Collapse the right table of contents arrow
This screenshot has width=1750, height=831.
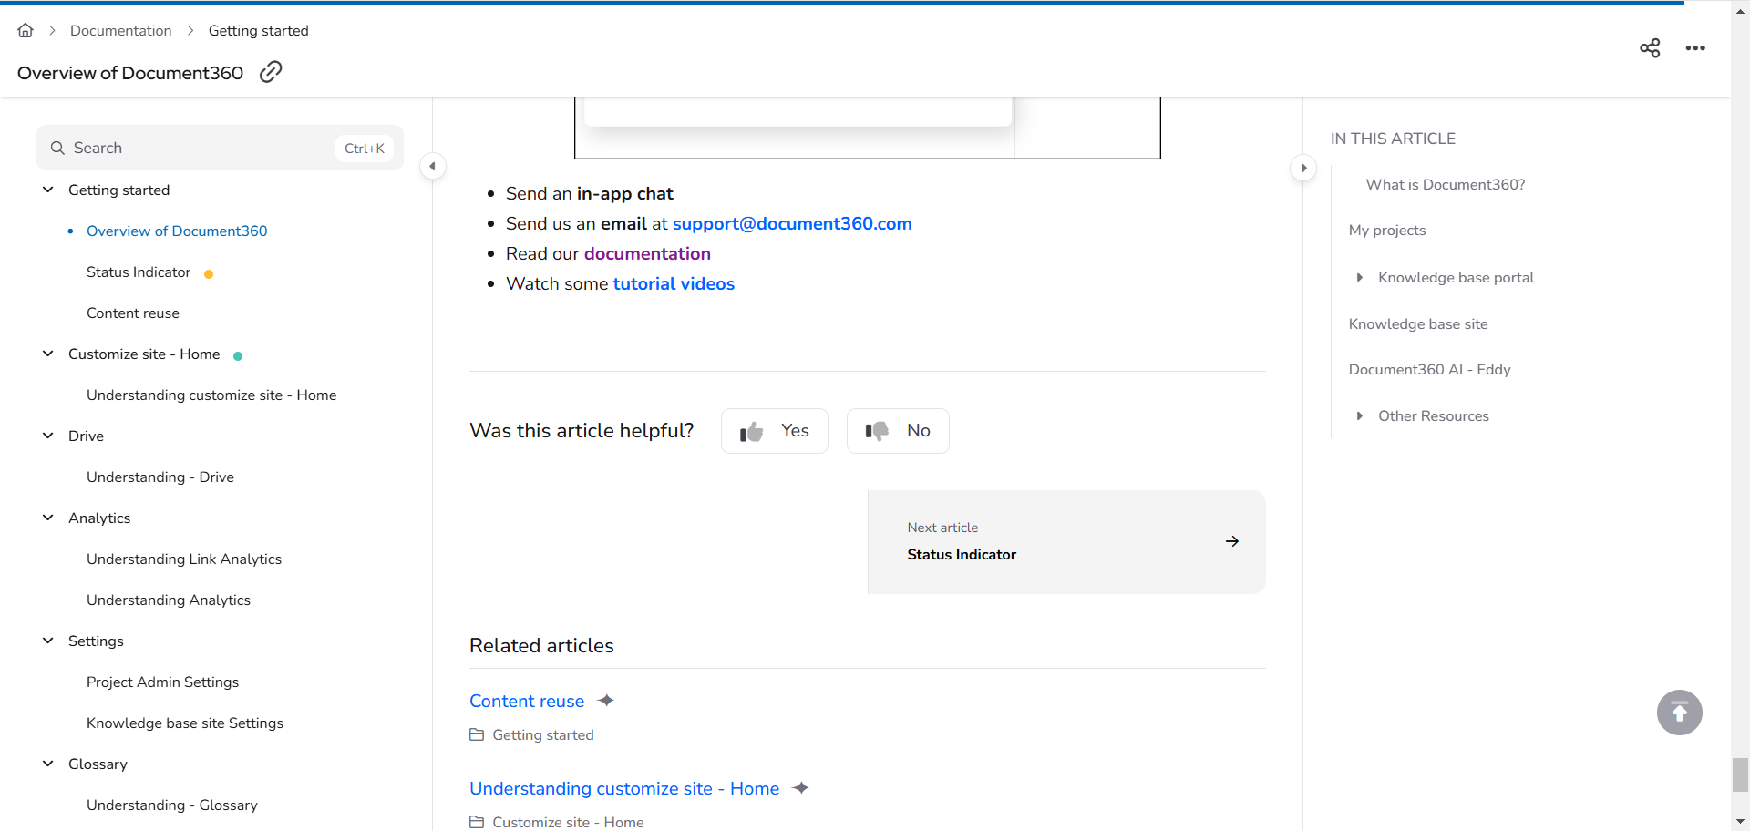point(1303,168)
